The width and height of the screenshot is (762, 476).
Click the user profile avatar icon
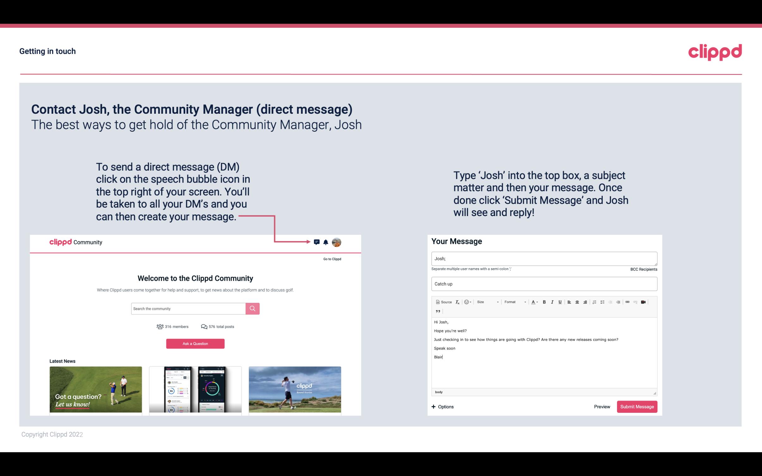pyautogui.click(x=337, y=242)
